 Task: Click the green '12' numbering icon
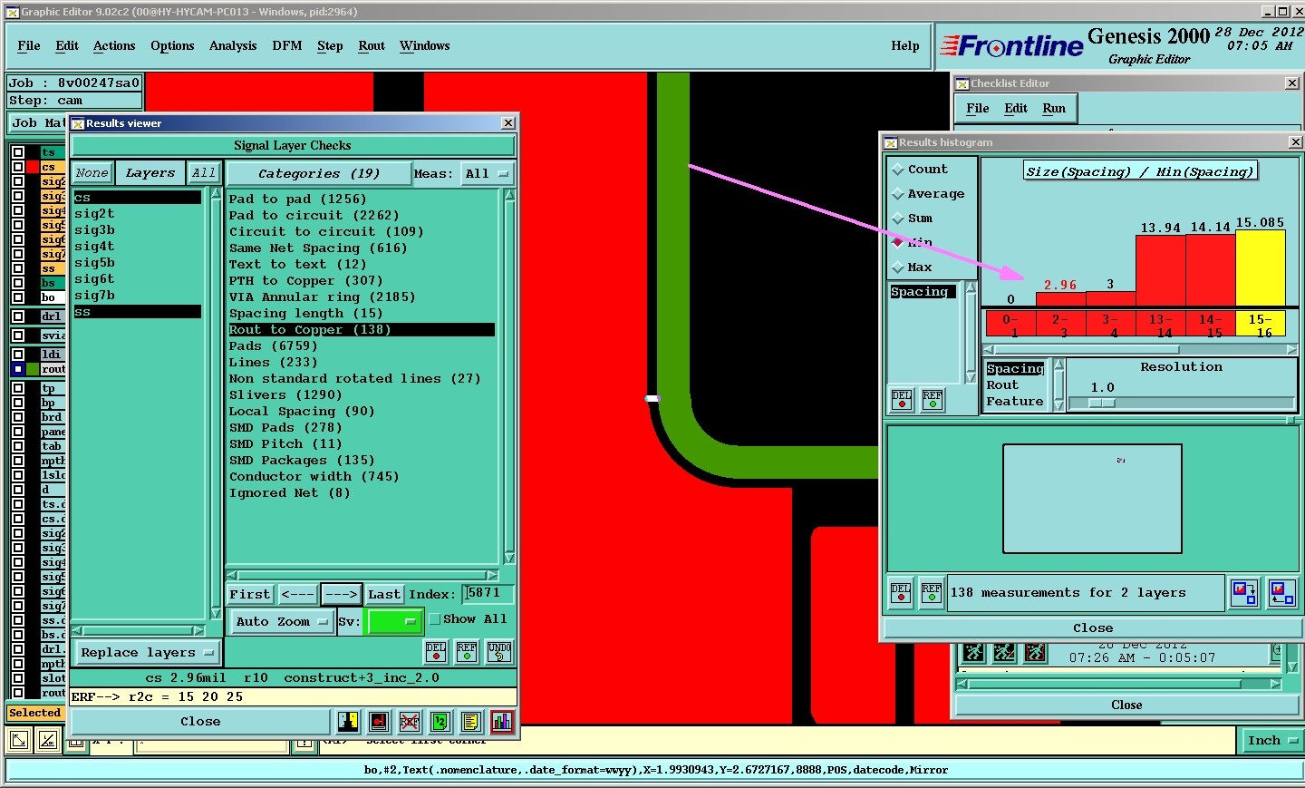(440, 722)
